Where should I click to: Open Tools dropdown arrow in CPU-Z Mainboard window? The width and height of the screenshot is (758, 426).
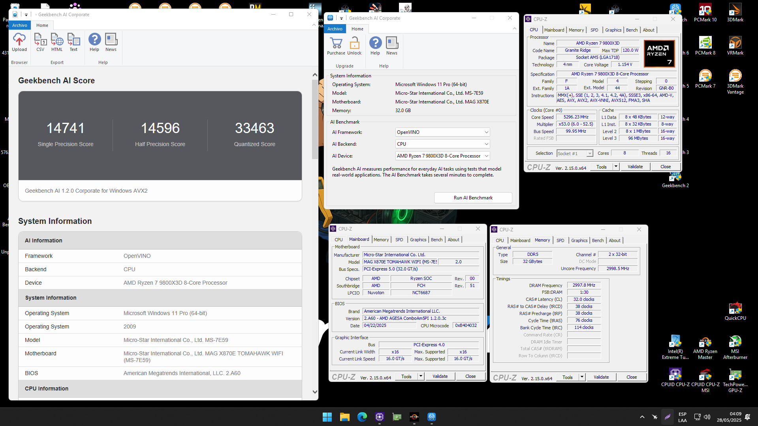421,376
